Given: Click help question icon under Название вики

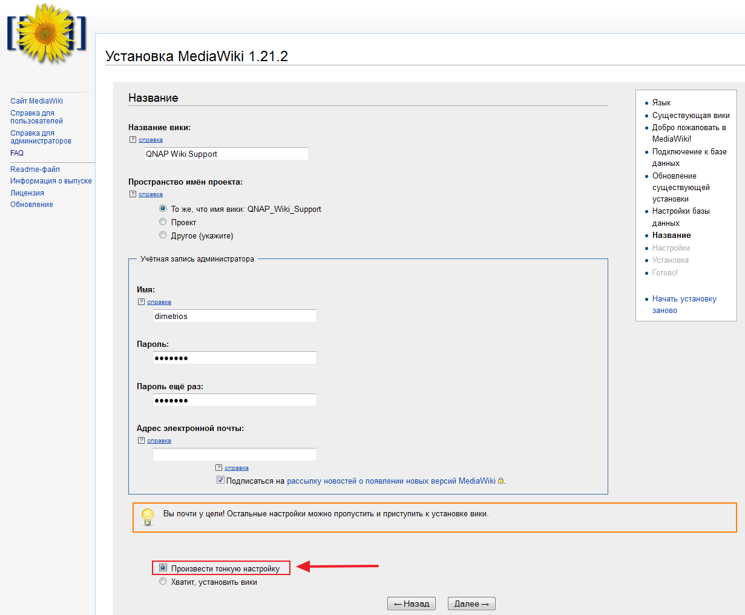Looking at the screenshot, I should pos(133,140).
